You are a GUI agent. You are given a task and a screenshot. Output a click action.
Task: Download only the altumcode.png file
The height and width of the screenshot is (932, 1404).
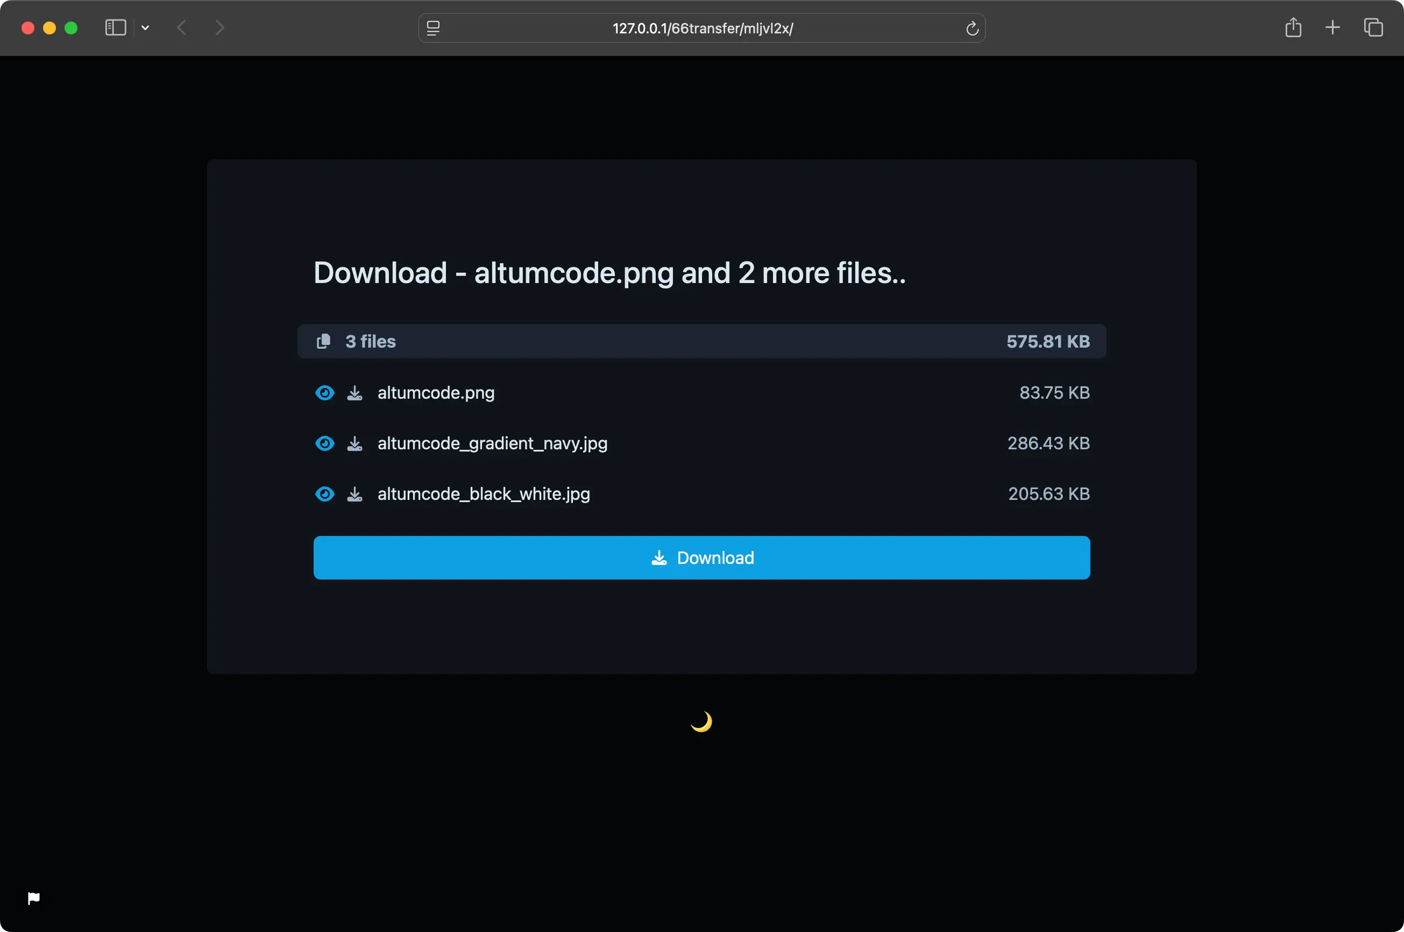[354, 392]
